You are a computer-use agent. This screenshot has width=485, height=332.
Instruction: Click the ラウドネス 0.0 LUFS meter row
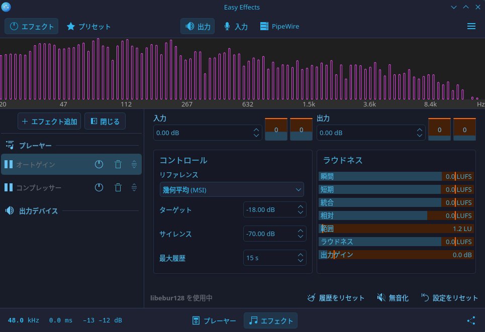pyautogui.click(x=396, y=242)
